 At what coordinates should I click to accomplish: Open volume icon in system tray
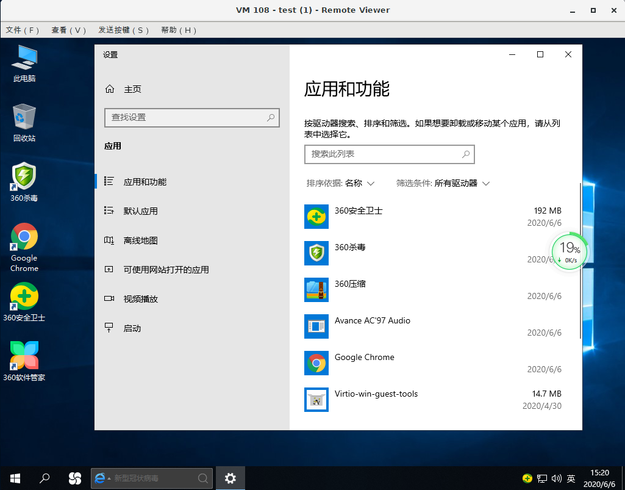pos(557,478)
